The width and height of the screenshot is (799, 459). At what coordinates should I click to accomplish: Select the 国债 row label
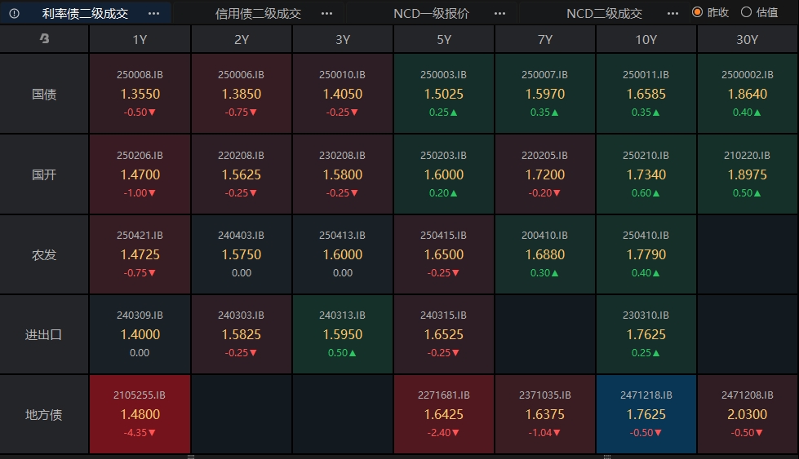click(44, 94)
